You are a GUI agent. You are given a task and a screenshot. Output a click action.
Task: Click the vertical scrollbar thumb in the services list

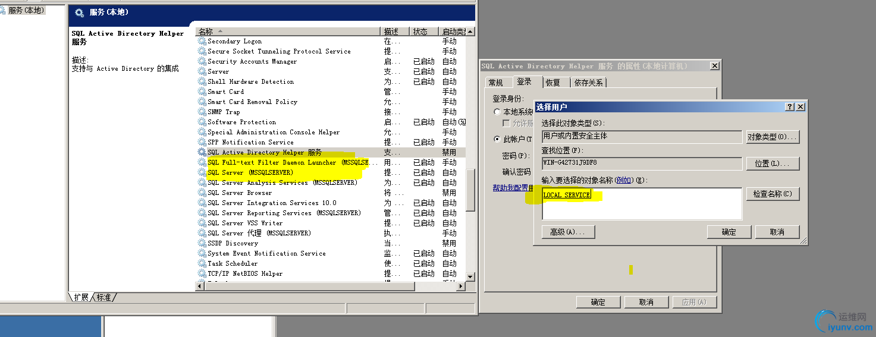pos(470,190)
